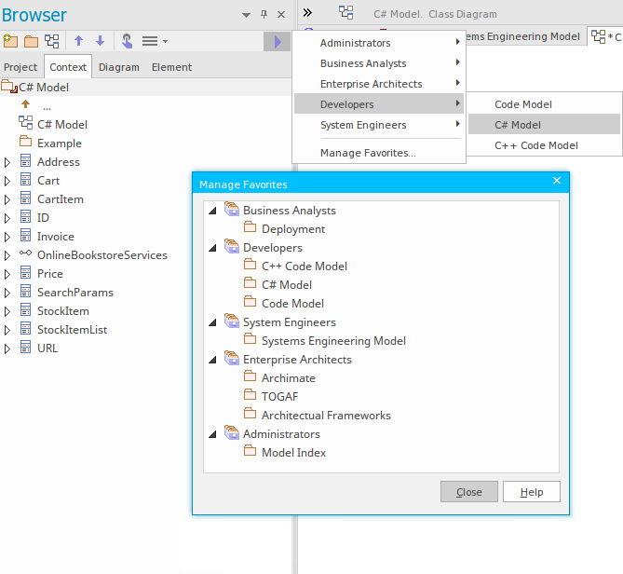Pin the Browser panel with the pin icon
This screenshot has width=623, height=574.
(x=264, y=15)
